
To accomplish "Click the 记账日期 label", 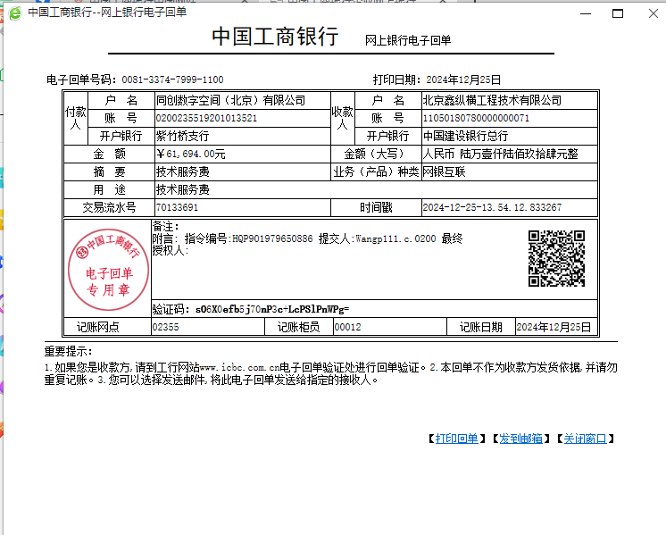I will pos(481,327).
